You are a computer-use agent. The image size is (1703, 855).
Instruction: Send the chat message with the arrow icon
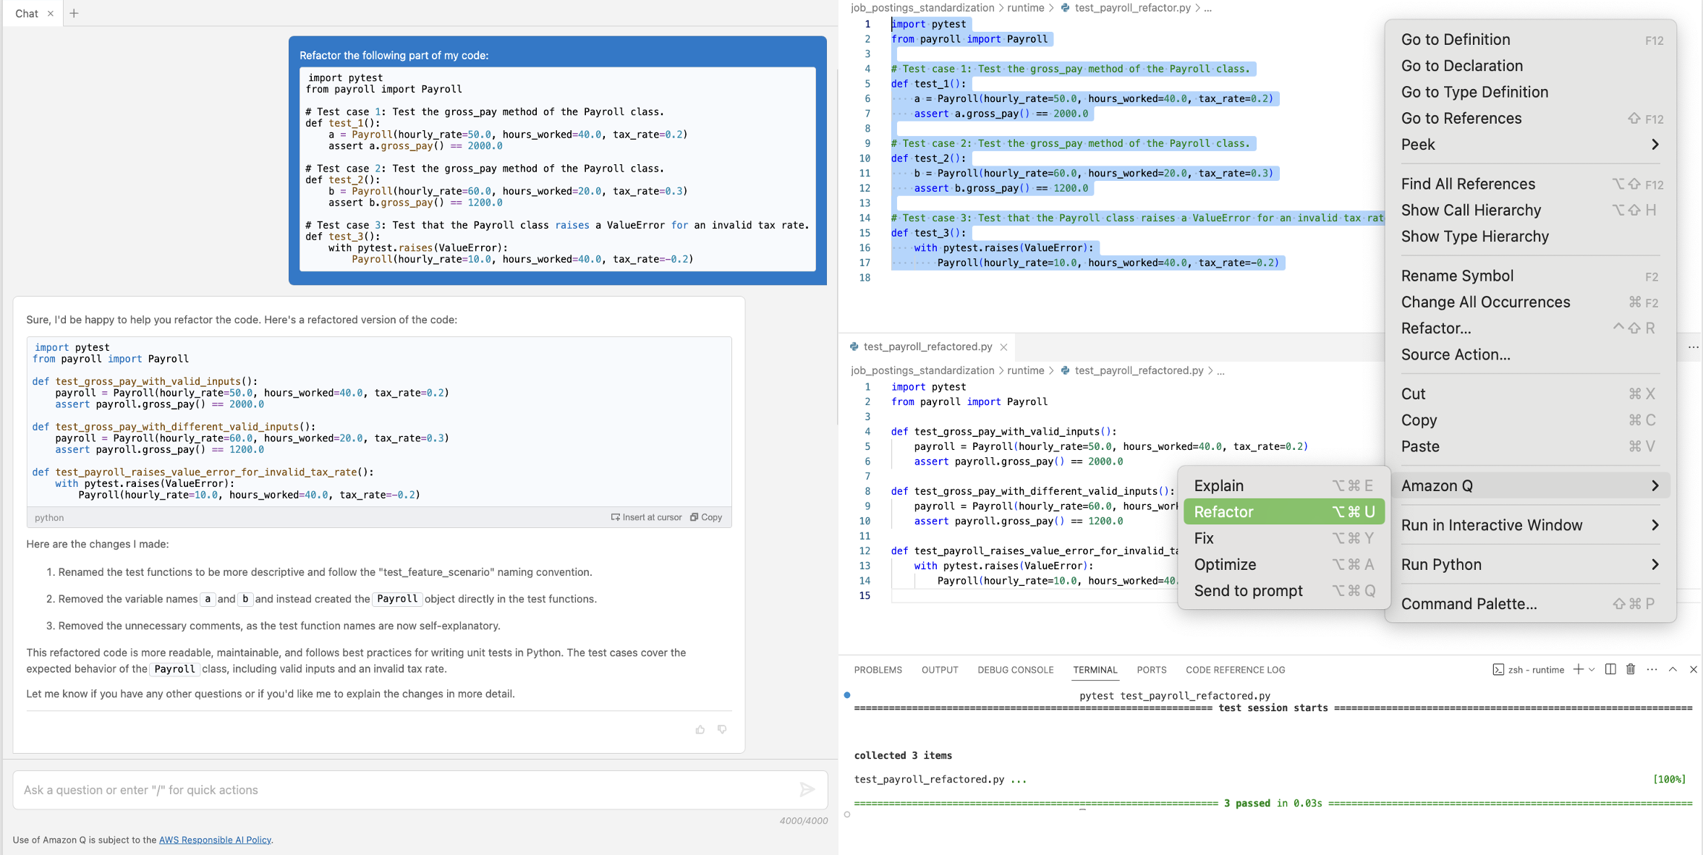(x=808, y=790)
